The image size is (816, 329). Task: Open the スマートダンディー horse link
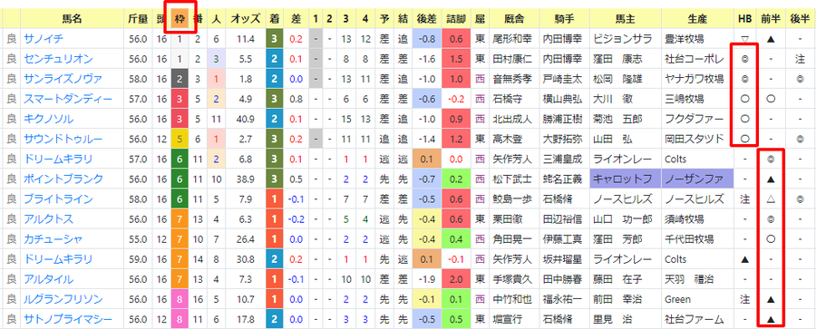68,99
